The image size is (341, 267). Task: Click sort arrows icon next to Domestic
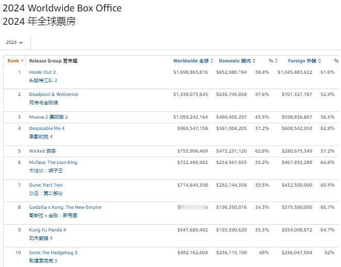254,61
